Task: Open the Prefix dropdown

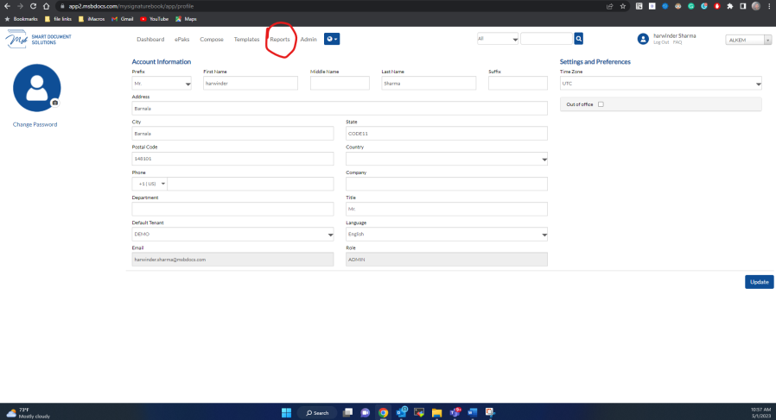Action: coord(162,84)
